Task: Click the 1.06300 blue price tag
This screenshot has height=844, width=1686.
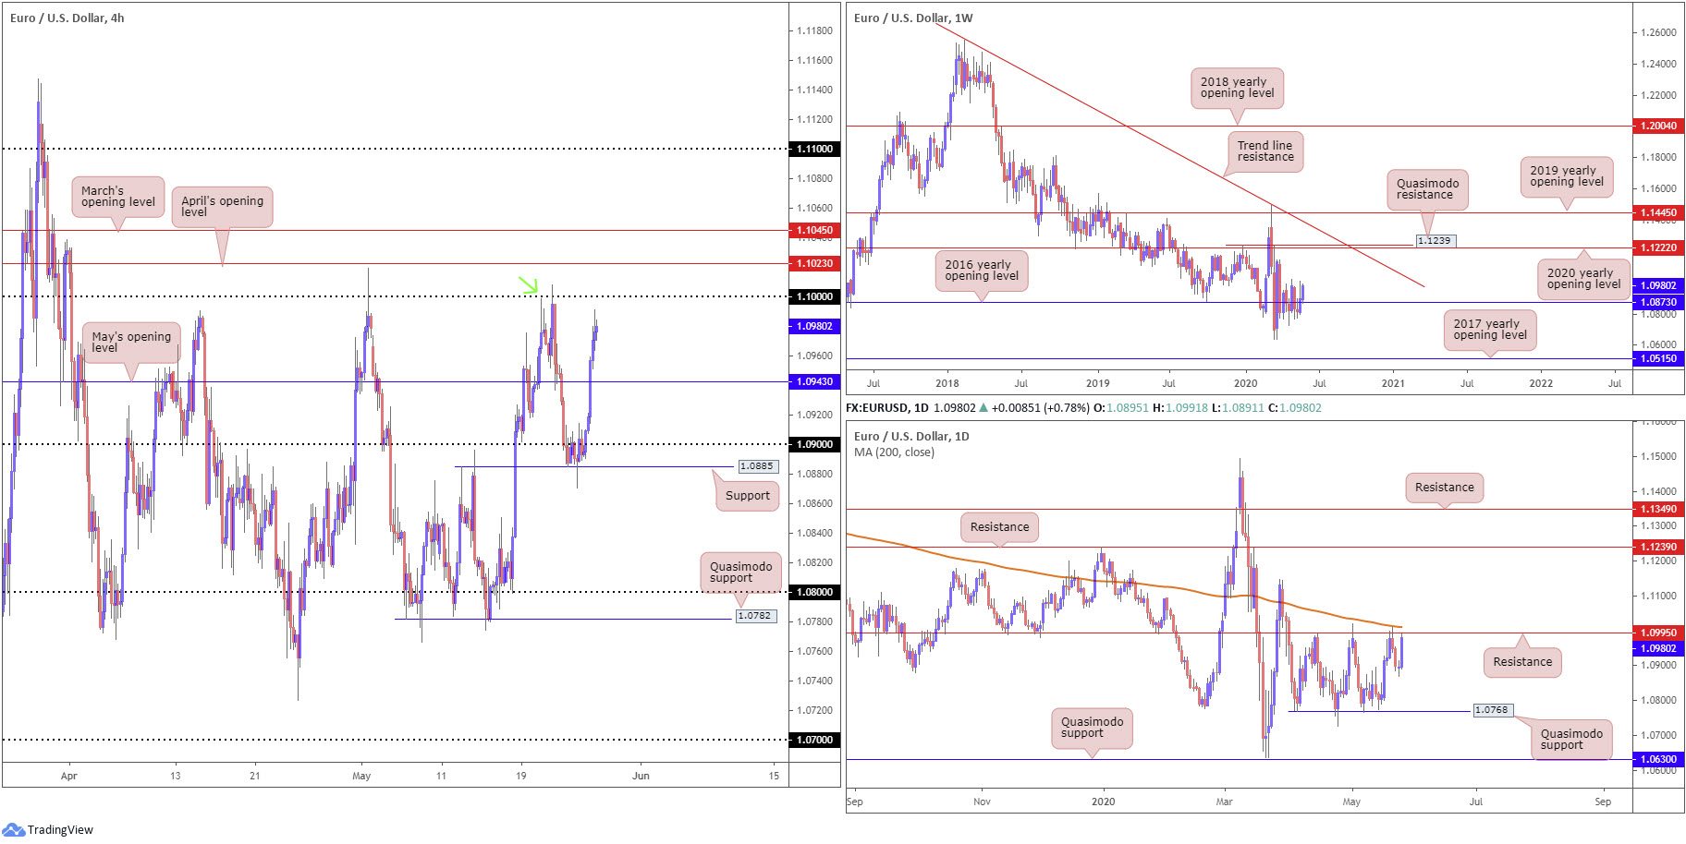Action: coord(1658,759)
